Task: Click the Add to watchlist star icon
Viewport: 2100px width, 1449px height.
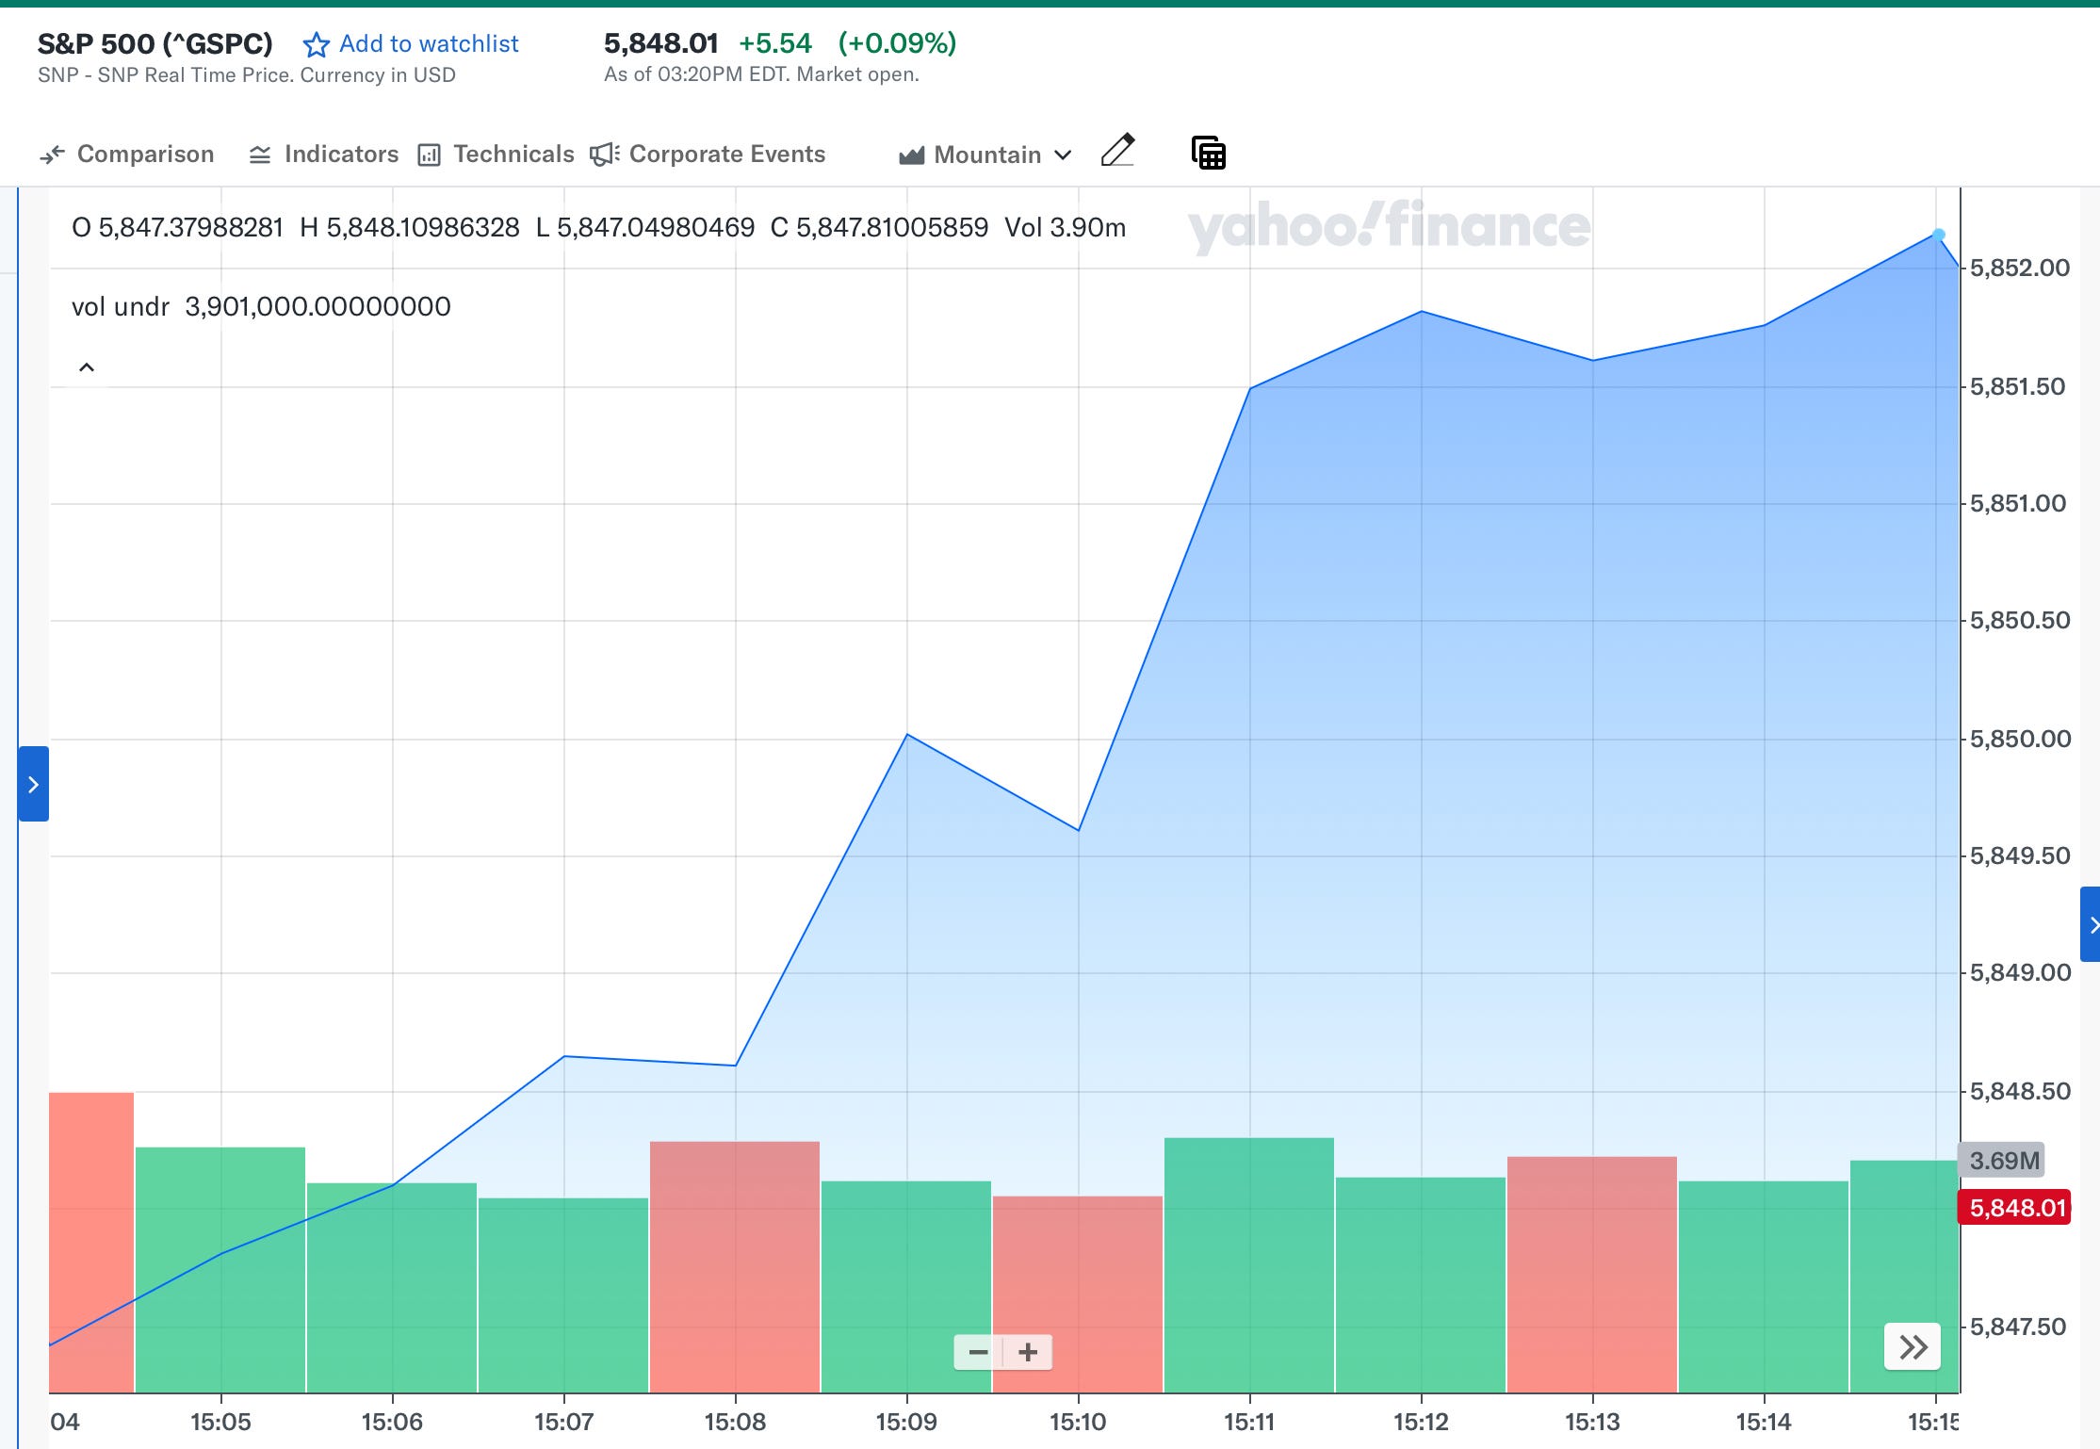Action: point(316,44)
